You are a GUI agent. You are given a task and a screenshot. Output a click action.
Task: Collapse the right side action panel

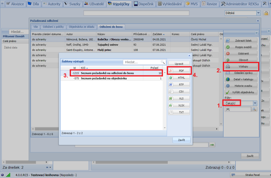[256, 33]
